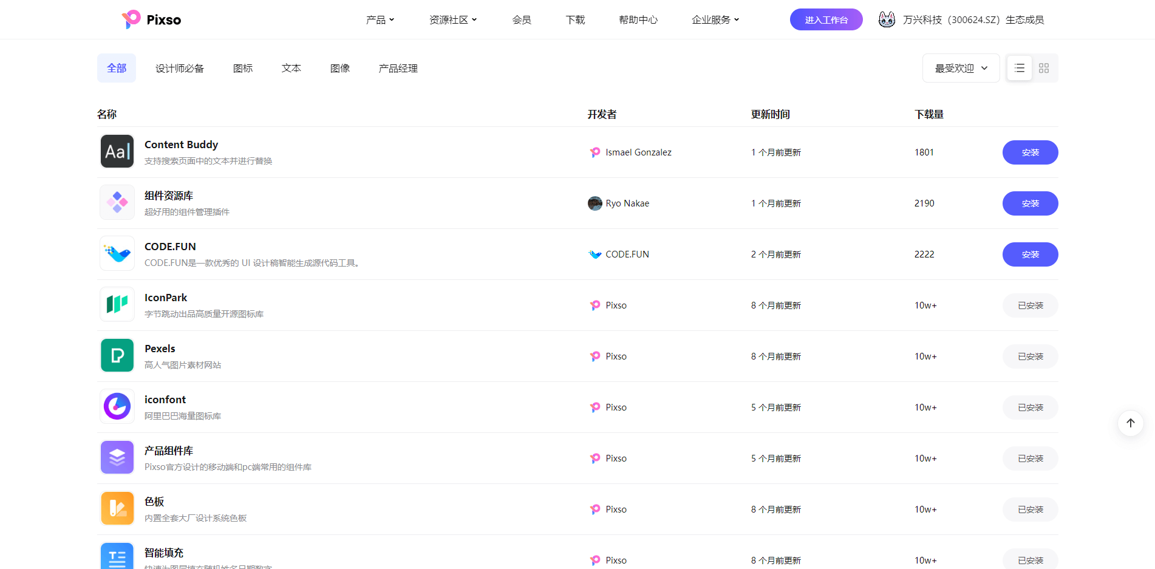Go to the 下载 page
This screenshot has height=569, width=1155.
[x=575, y=20]
